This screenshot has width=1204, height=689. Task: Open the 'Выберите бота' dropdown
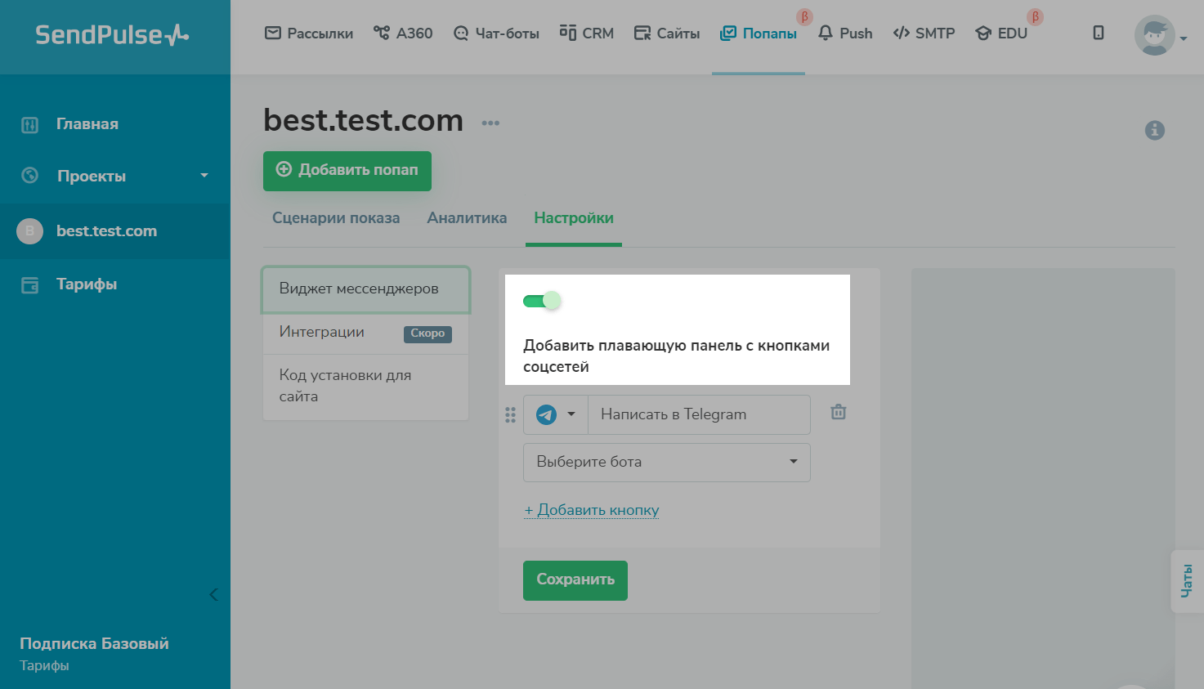point(666,462)
